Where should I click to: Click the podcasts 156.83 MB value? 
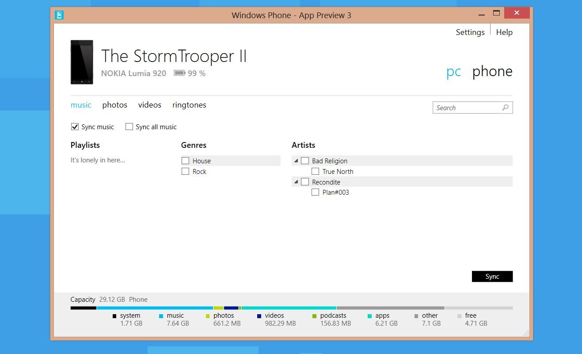click(x=335, y=323)
